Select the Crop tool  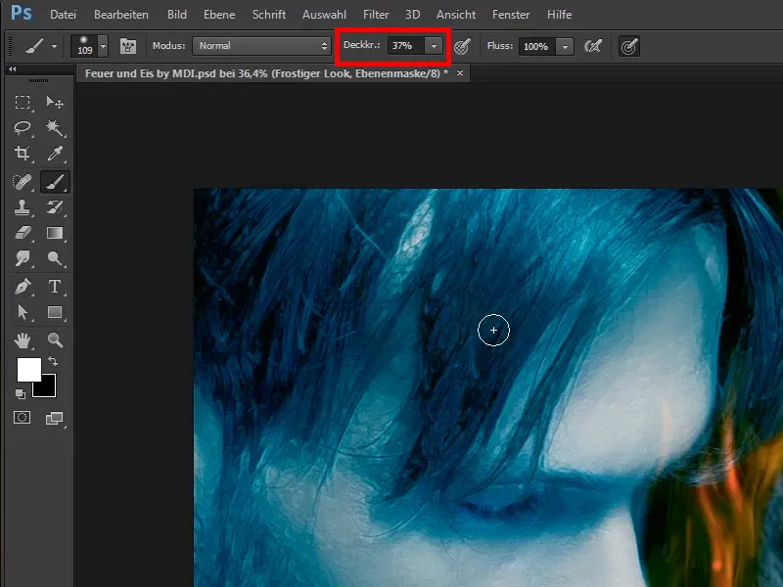click(x=22, y=154)
